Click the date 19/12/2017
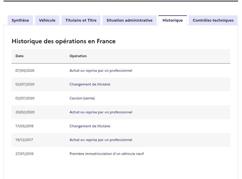242x179 pixels. 24,140
